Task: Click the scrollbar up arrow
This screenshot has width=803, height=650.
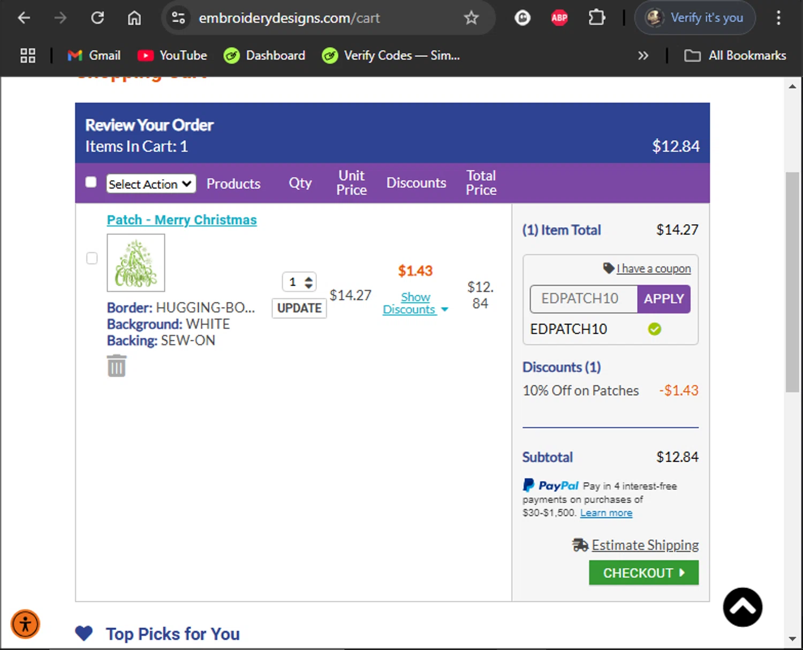Action: click(792, 86)
